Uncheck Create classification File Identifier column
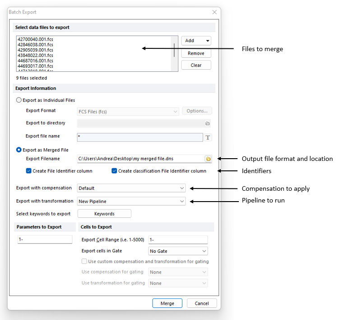340x320 pixels. coord(114,171)
